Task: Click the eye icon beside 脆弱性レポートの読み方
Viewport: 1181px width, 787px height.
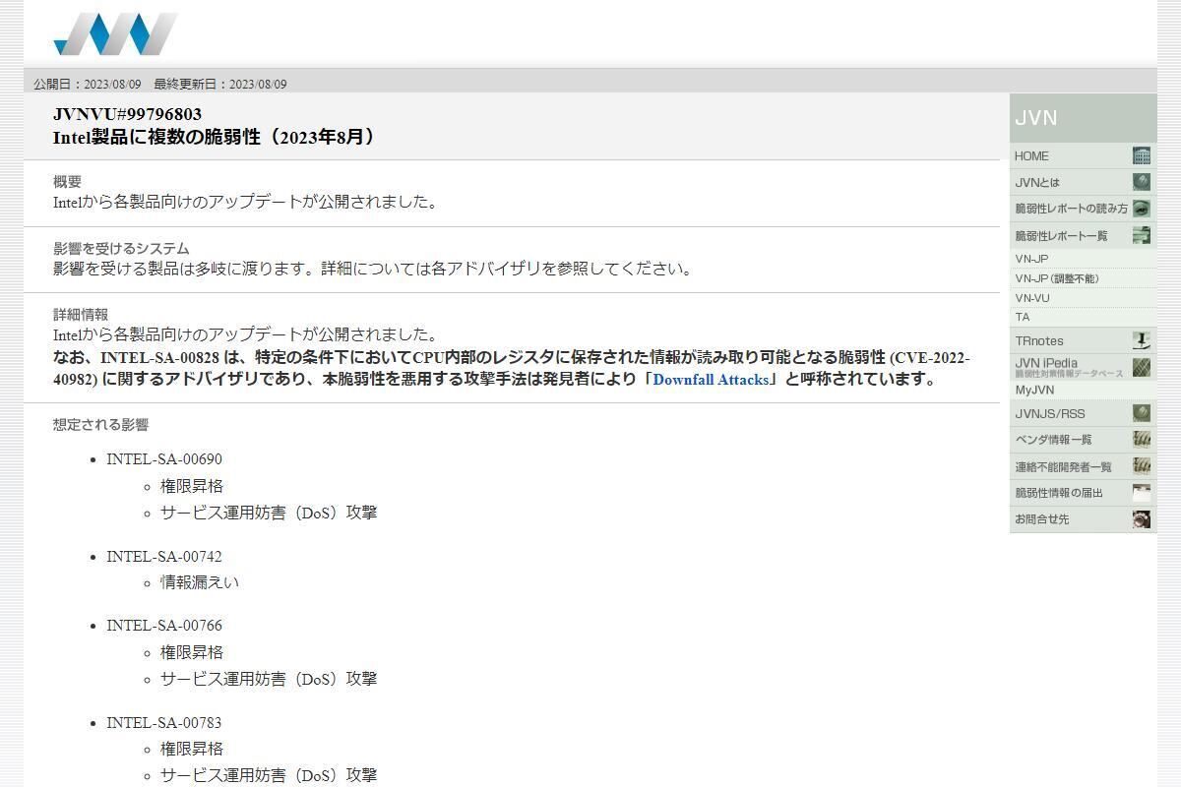Action: coord(1142,209)
